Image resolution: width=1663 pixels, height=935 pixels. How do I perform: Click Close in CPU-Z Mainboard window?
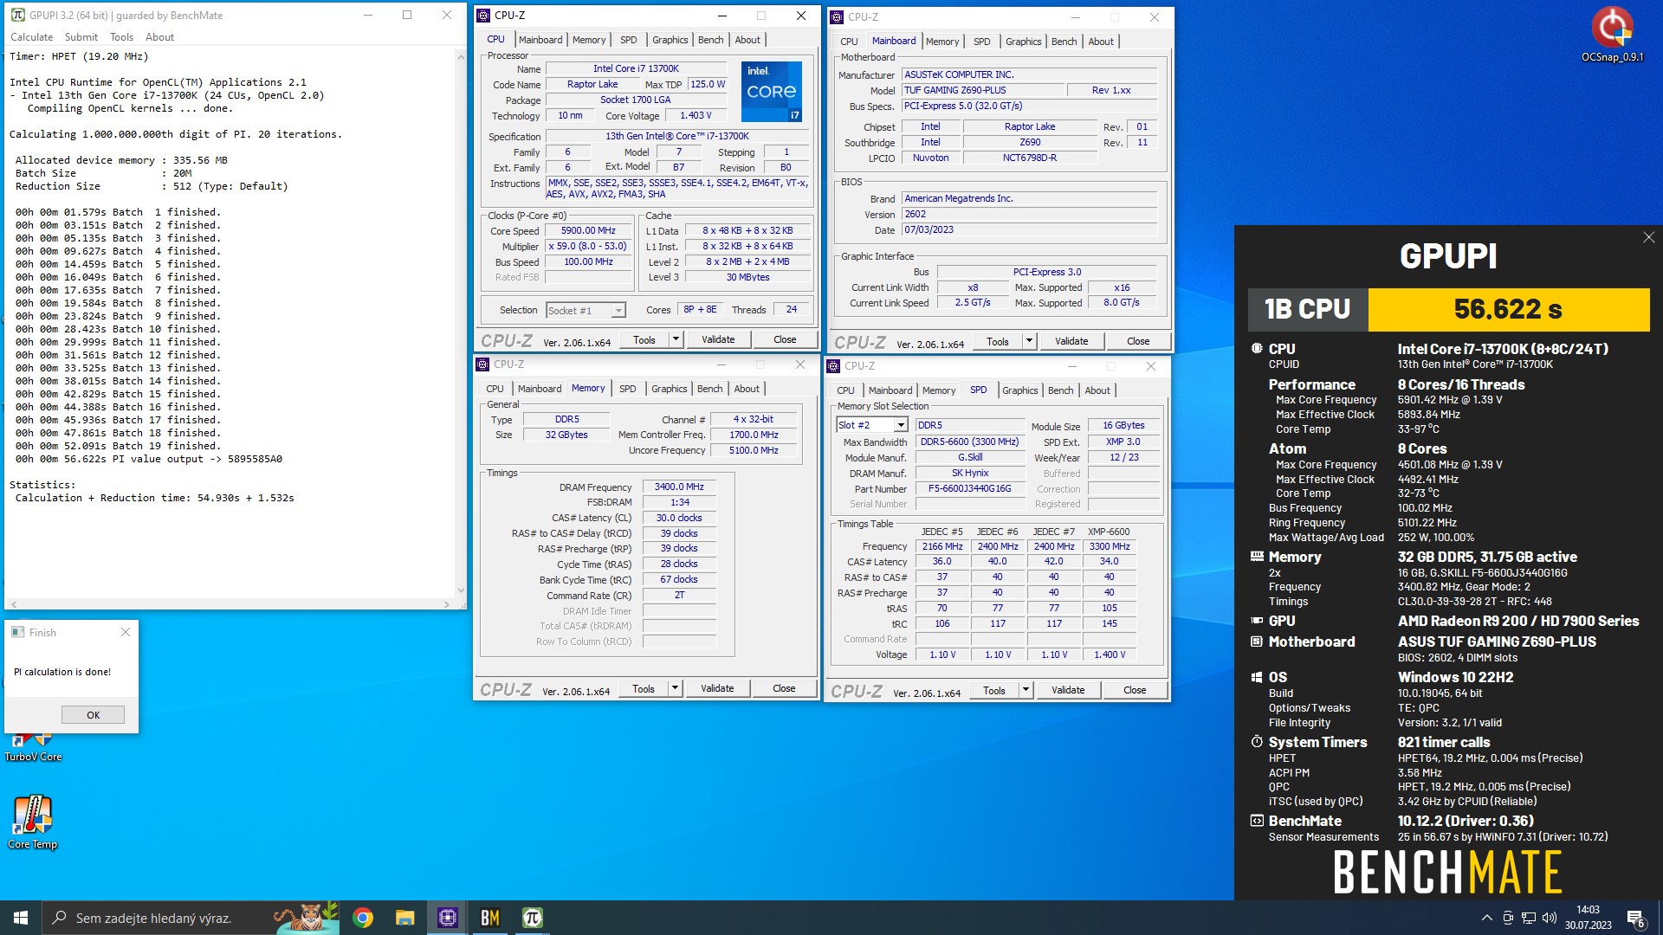(x=1138, y=341)
